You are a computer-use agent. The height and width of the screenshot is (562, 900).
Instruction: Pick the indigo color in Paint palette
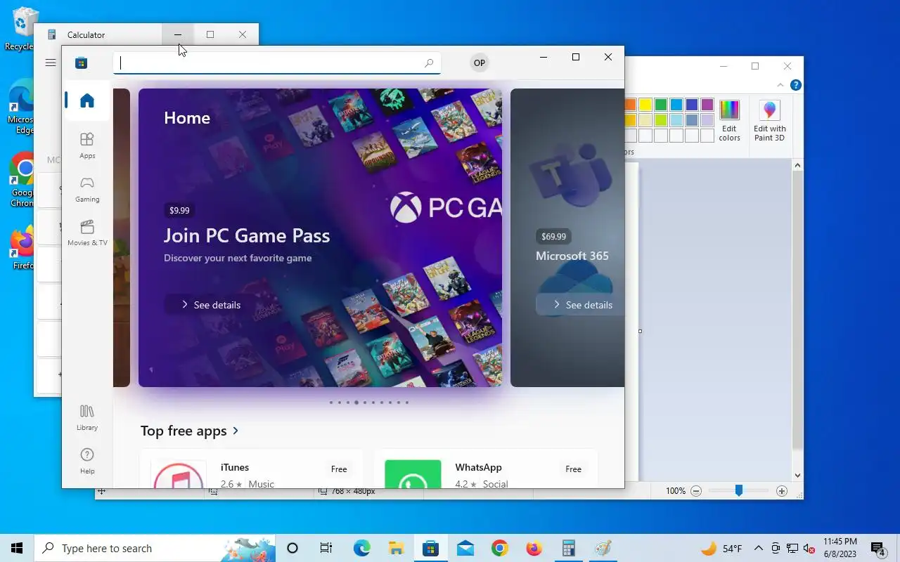692,105
